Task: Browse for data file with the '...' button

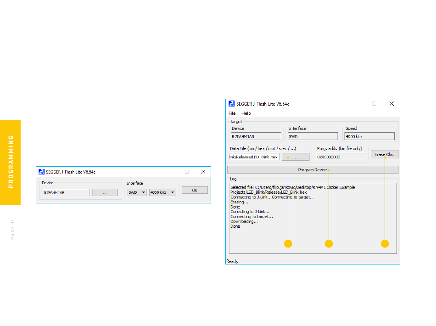Action: click(296, 157)
